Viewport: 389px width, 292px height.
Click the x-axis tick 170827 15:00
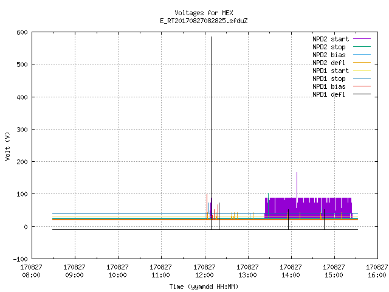click(334, 271)
